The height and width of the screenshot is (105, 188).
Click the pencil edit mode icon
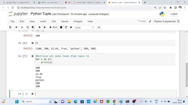point(150,21)
